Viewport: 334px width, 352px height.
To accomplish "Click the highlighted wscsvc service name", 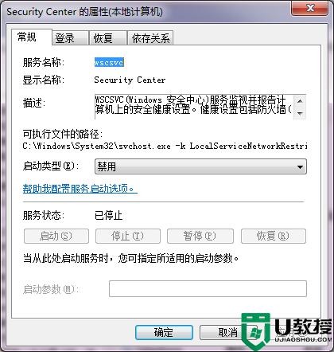I will pos(109,63).
